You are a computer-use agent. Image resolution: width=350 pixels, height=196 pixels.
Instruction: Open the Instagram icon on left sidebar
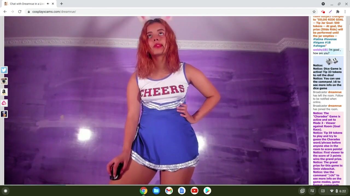click(4, 81)
